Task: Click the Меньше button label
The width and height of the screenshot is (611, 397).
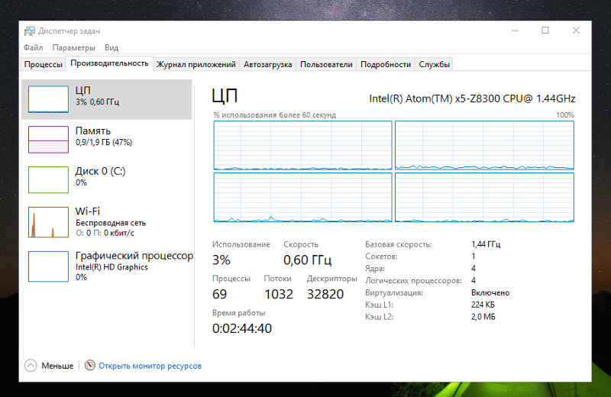Action: tap(57, 366)
